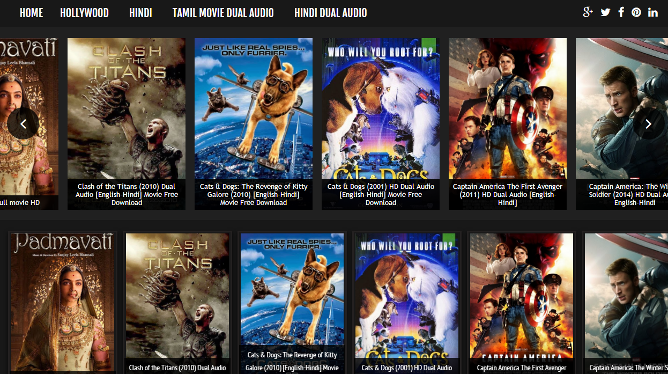Image resolution: width=668 pixels, height=374 pixels.
Task: Open Cats & Dogs Revenge of Kitty Galore carousel link
Action: (254, 194)
